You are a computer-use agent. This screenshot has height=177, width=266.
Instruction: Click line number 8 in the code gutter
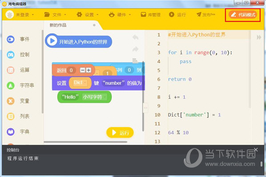[159, 97]
